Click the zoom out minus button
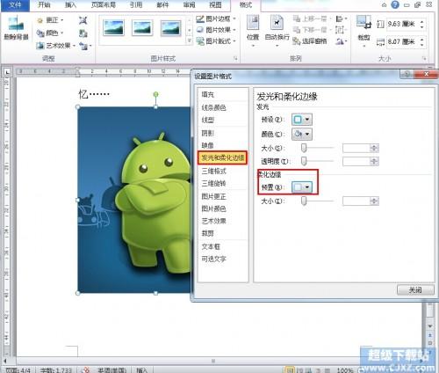The width and height of the screenshot is (439, 373). pos(363,370)
